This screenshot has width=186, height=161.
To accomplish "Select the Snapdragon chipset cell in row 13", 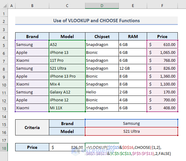I will tap(102, 108).
